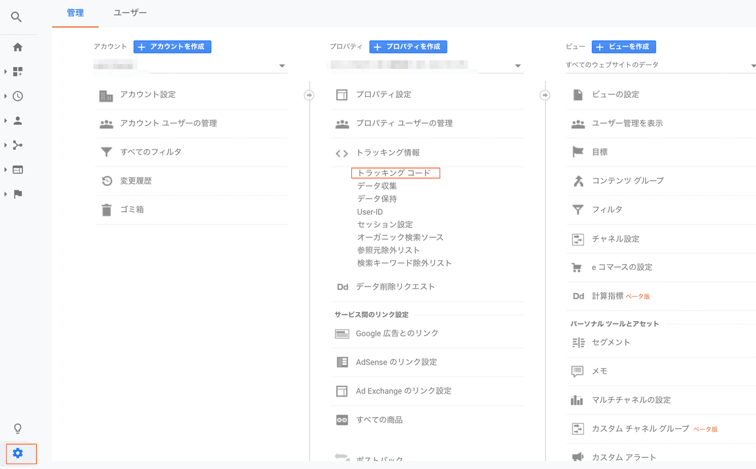The width and height of the screenshot is (756, 469).
Task: Click the Realtime clock icon
Action: [x=19, y=96]
